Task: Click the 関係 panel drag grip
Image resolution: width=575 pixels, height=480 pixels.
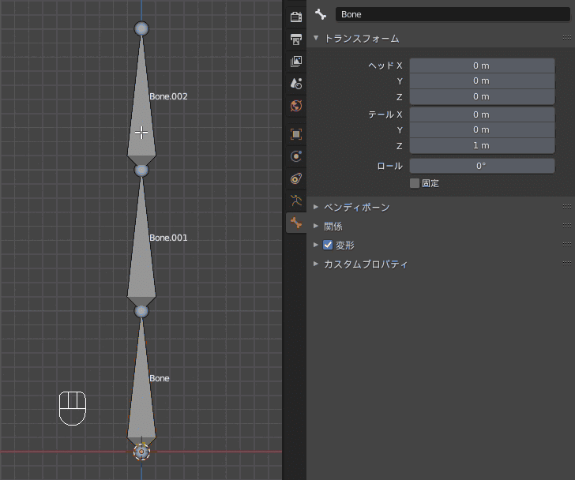Action: click(567, 225)
